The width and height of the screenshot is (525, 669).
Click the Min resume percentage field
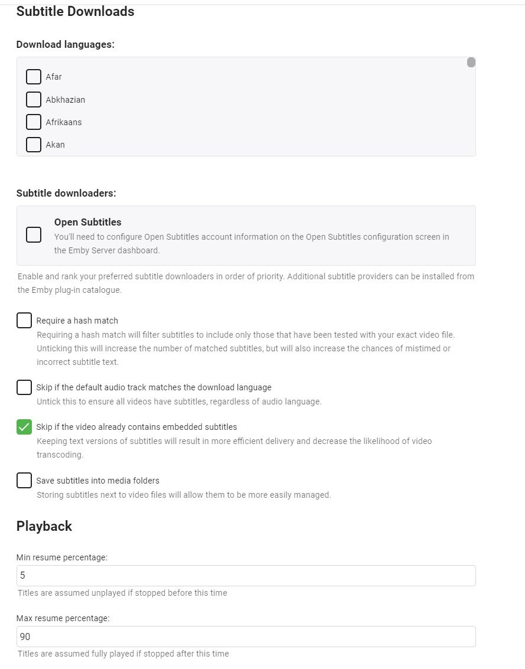[x=246, y=576]
